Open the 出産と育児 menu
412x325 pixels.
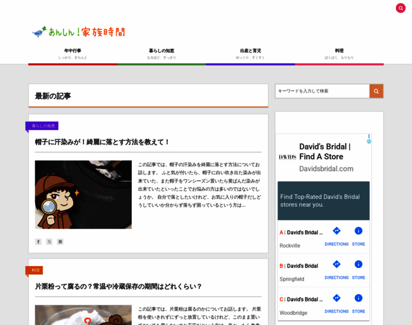pyautogui.click(x=250, y=54)
